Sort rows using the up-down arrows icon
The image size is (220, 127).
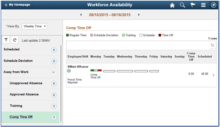pos(213,45)
